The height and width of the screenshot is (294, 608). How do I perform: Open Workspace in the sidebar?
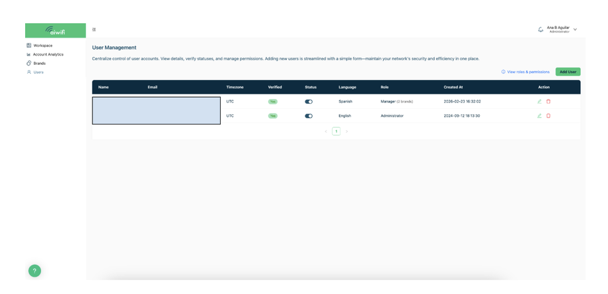pos(43,46)
